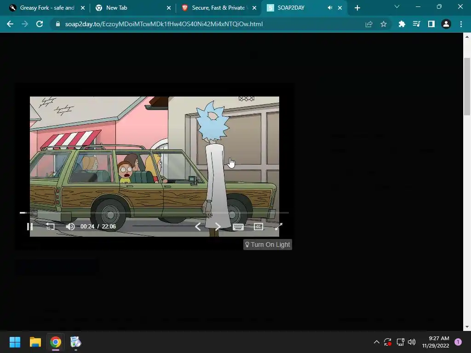Open the system volume tray icon
Viewport: 471px width, 353px height.
pos(412,342)
